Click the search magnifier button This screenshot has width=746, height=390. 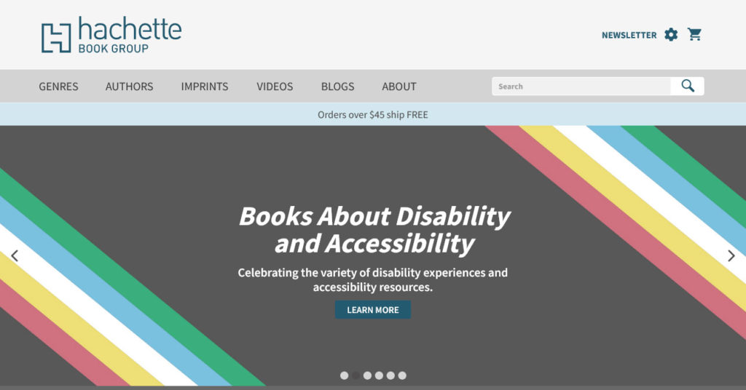tap(688, 86)
